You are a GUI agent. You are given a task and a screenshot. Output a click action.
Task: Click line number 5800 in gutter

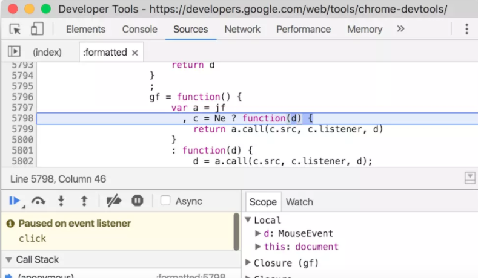(22, 140)
